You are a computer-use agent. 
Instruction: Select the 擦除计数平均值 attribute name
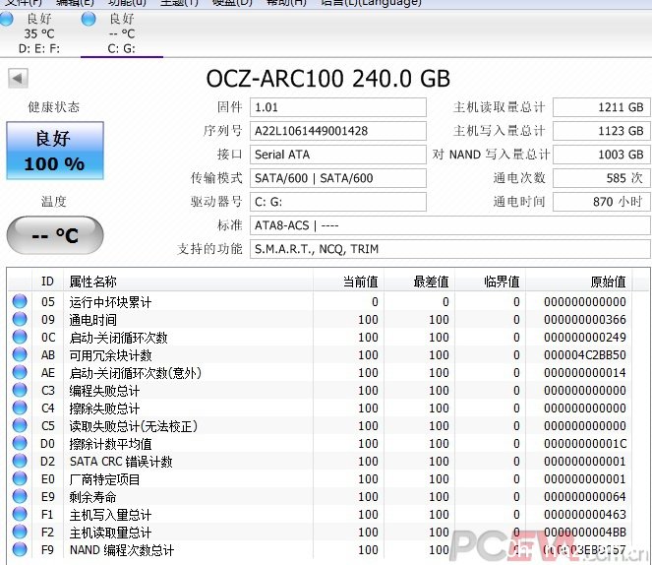tap(110, 444)
